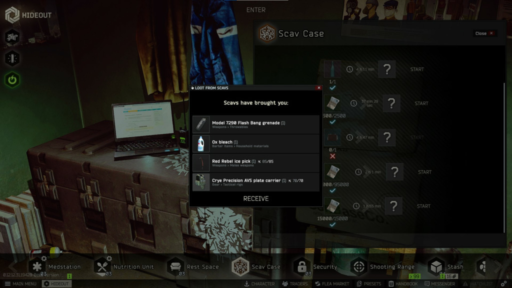Open the Stash area

click(436, 266)
